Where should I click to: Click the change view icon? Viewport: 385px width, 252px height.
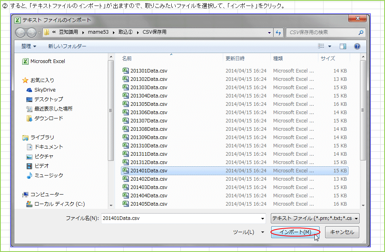pyautogui.click(x=321, y=46)
